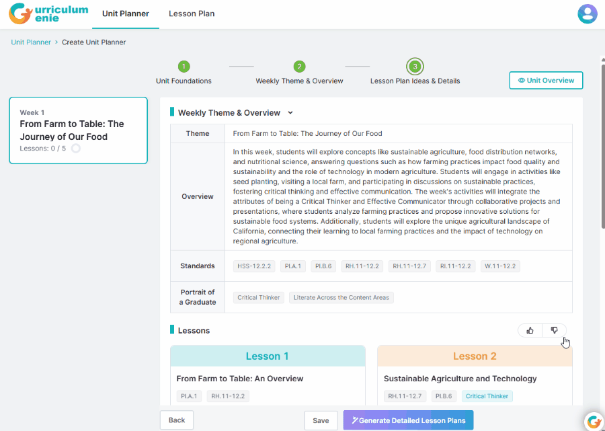The image size is (605, 431).
Task: Go to step 2 Weekly Theme circle
Action: 299,67
